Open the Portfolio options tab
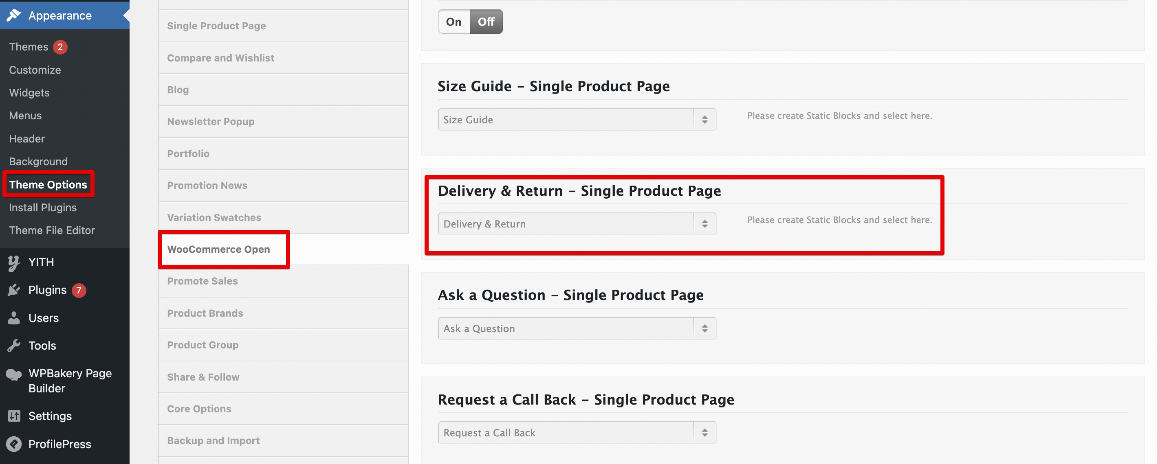The image size is (1158, 464). (283, 153)
